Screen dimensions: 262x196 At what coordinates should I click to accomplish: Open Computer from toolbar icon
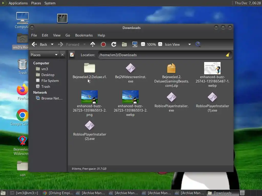(x=135, y=44)
